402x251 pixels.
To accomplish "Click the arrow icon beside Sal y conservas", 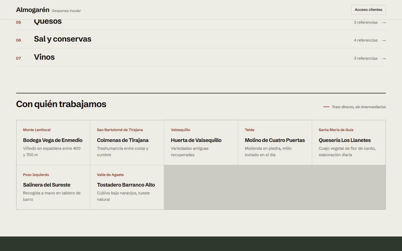I will [x=384, y=40].
